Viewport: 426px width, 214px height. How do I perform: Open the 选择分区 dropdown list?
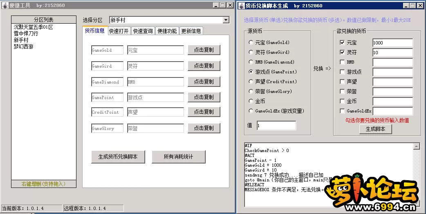[226, 20]
